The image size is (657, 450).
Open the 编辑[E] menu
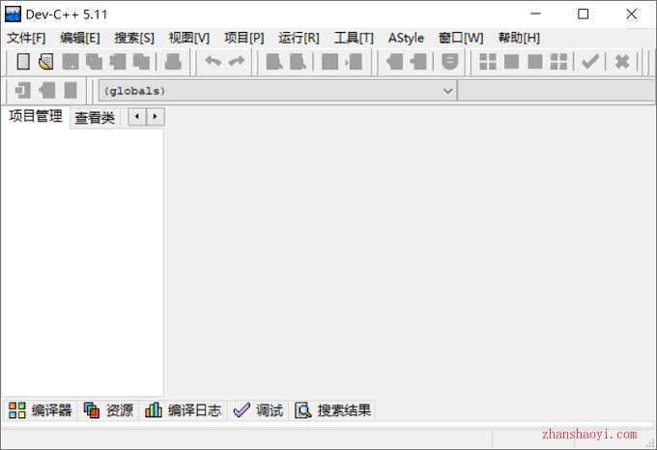point(80,38)
